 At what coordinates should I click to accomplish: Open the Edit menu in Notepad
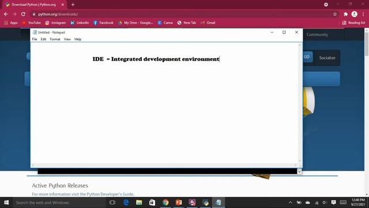click(x=43, y=39)
